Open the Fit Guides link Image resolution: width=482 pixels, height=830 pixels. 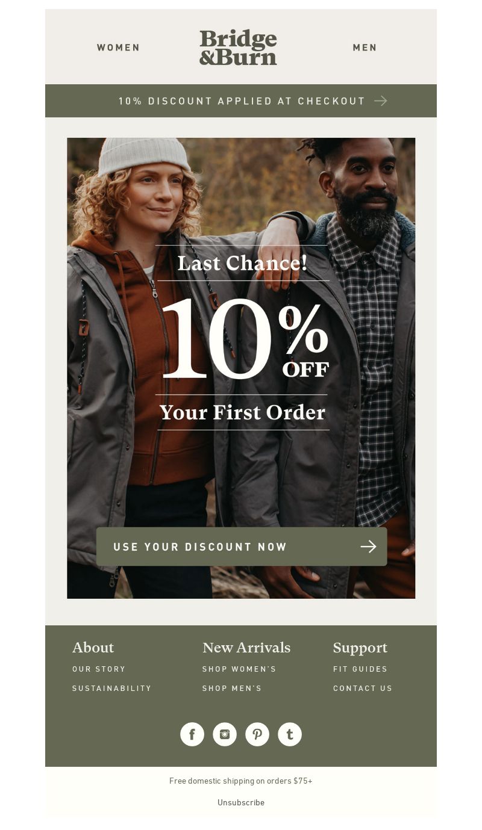tap(360, 669)
